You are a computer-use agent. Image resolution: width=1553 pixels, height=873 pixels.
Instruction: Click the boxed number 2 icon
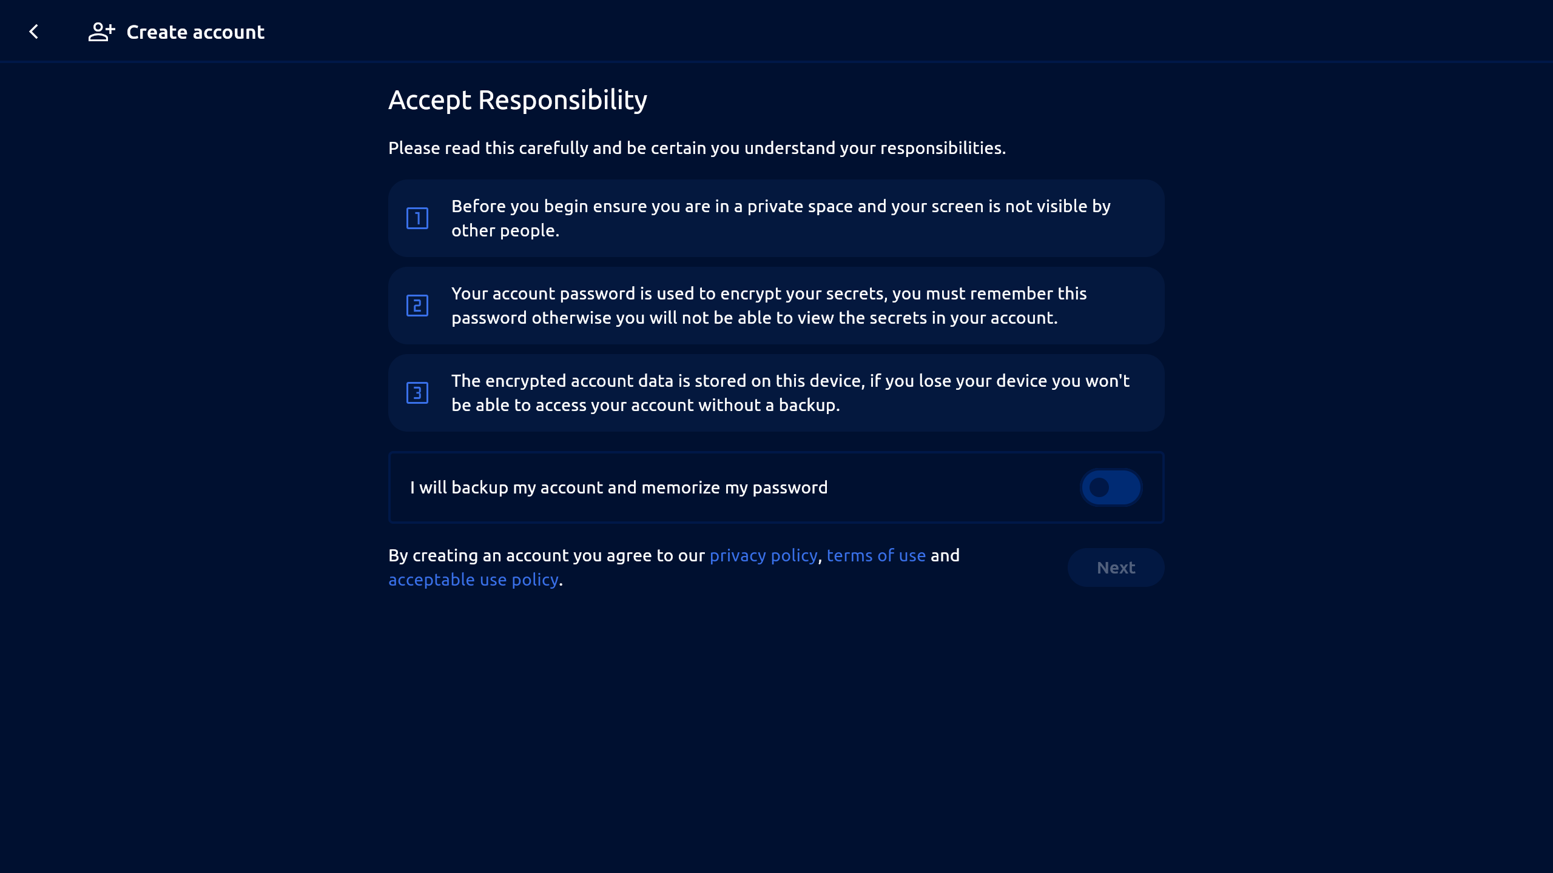[417, 306]
